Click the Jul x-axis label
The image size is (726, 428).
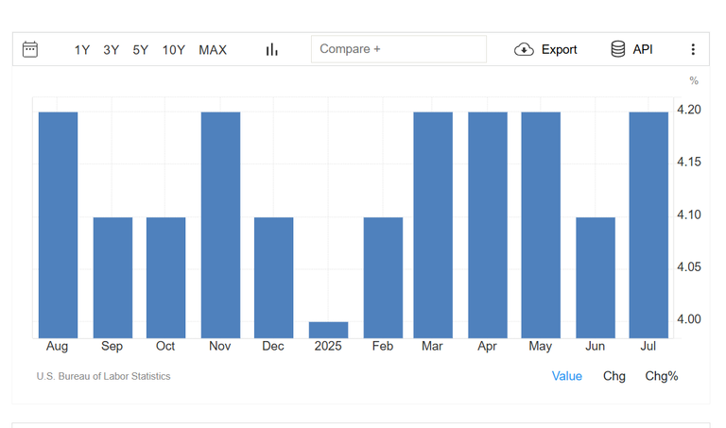pyautogui.click(x=648, y=346)
